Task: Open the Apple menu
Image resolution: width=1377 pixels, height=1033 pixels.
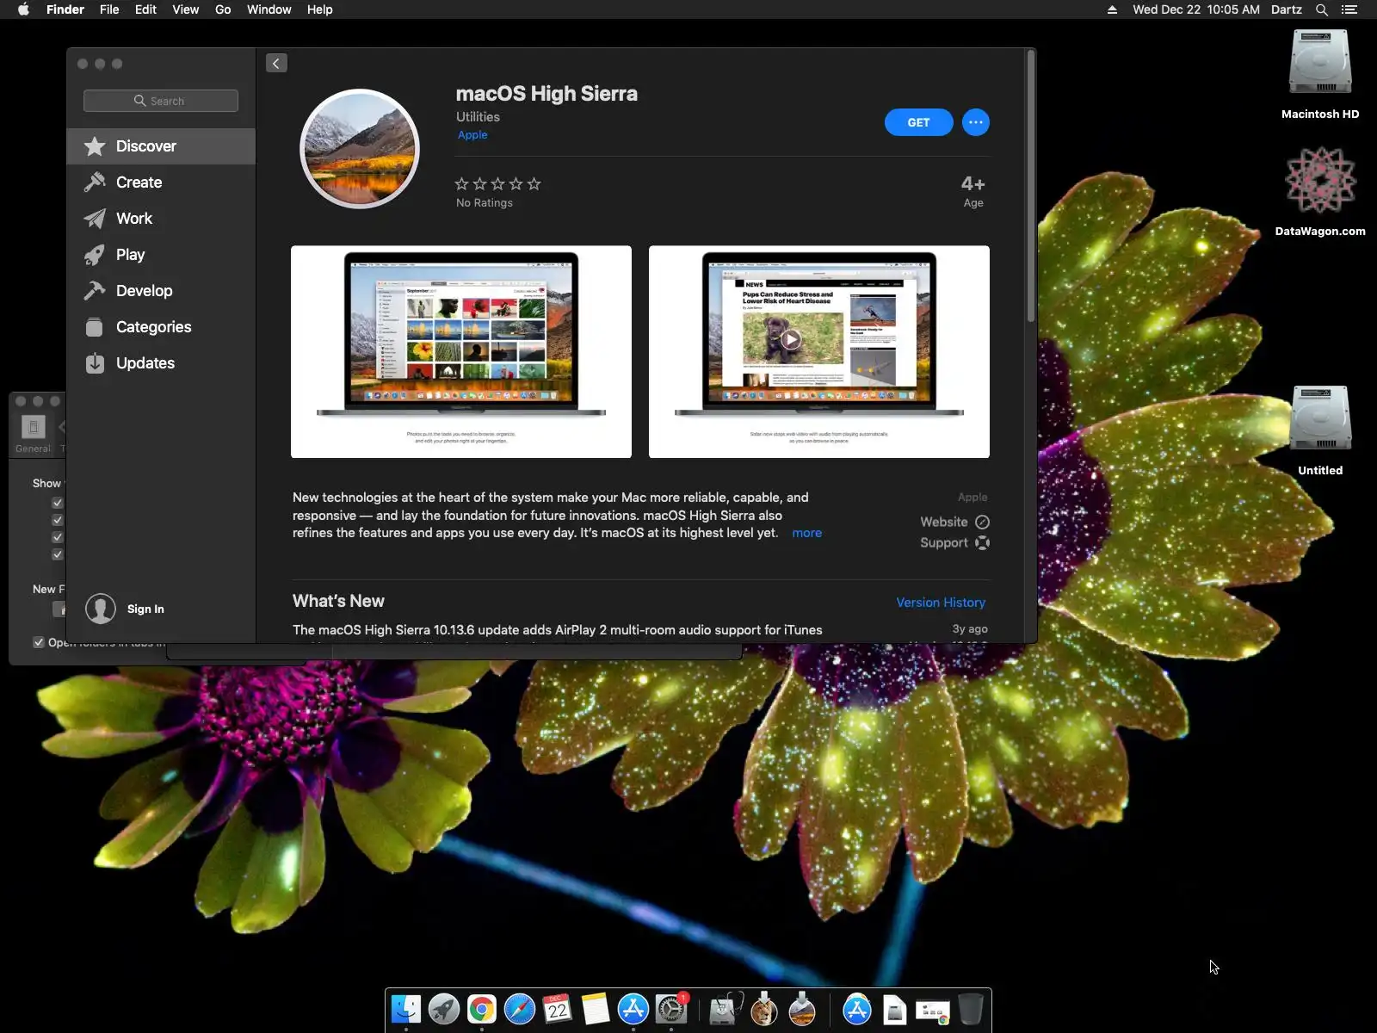Action: 23,9
